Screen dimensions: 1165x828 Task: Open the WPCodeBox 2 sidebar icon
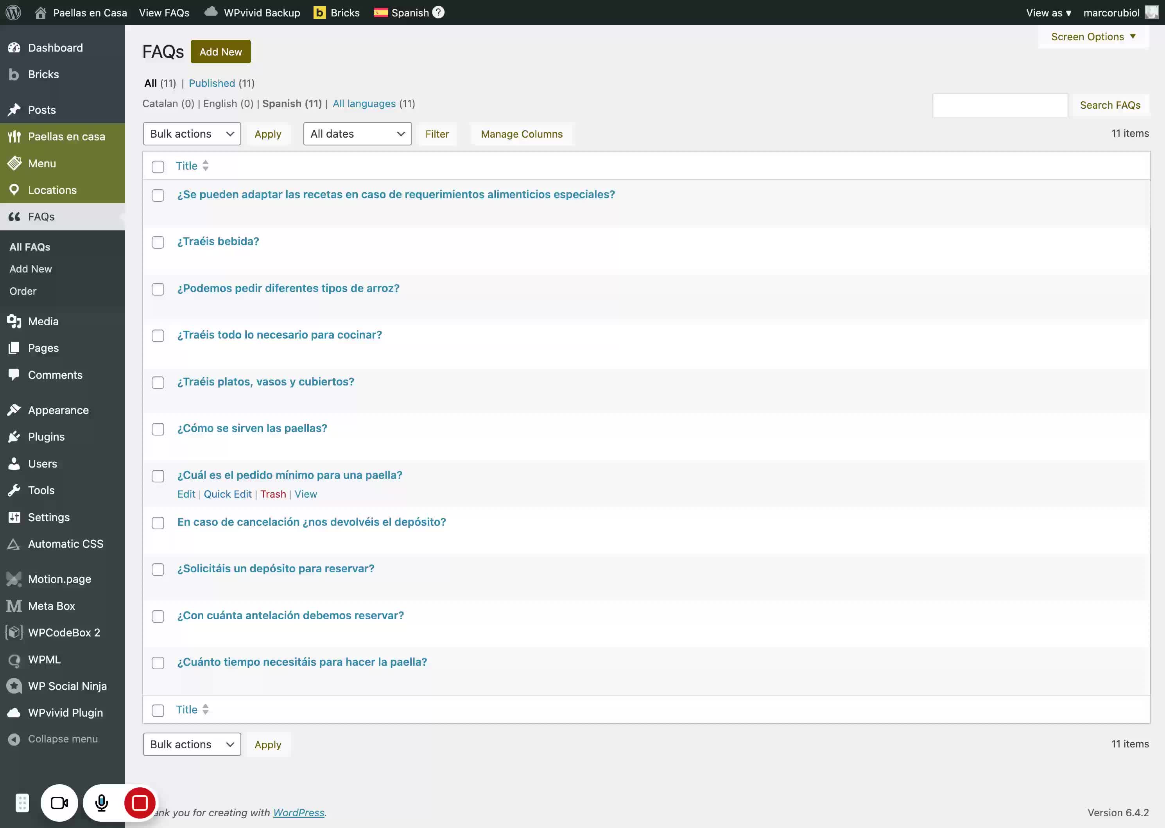14,632
